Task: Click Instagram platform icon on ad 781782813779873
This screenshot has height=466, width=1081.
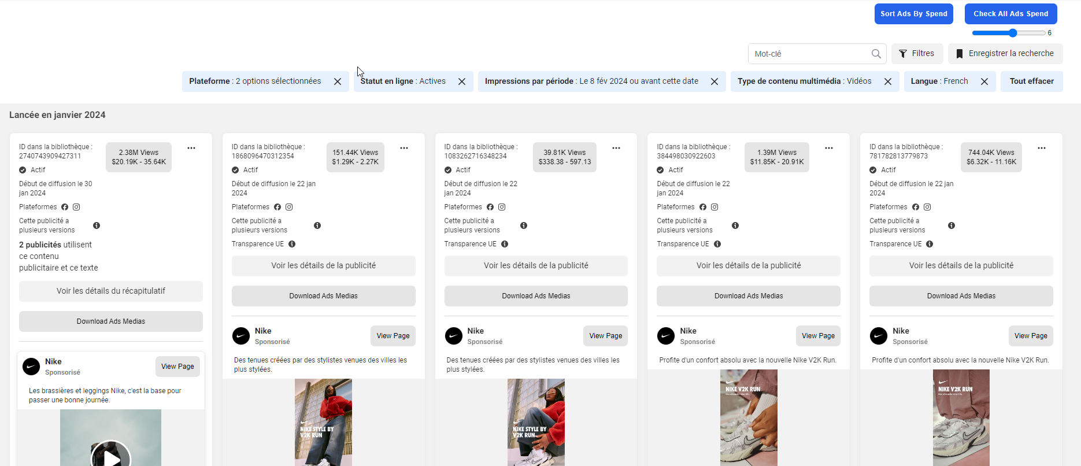Action: pos(927,207)
